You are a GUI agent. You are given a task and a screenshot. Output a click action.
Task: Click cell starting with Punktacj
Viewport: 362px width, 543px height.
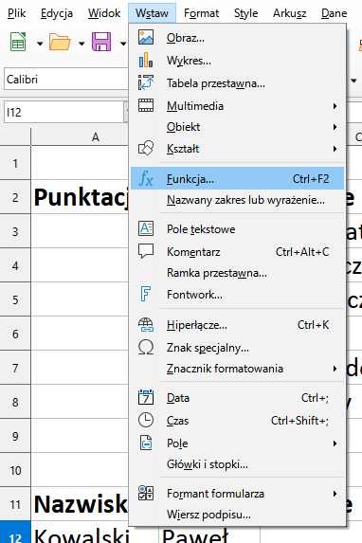[x=80, y=197]
